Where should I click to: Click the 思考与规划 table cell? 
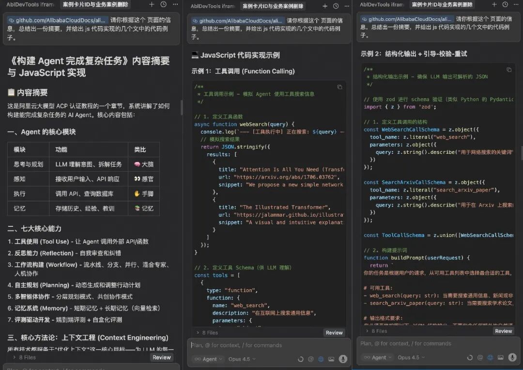coord(29,164)
